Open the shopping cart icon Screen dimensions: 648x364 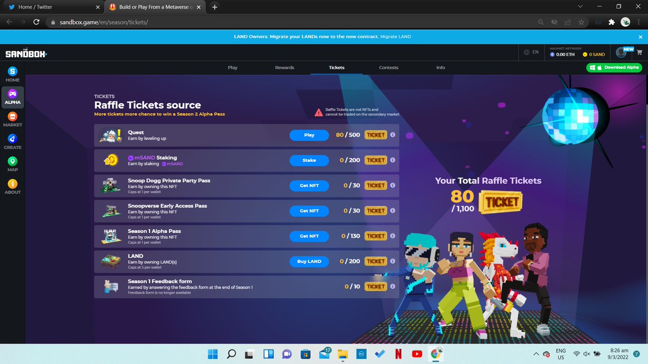pyautogui.click(x=639, y=53)
